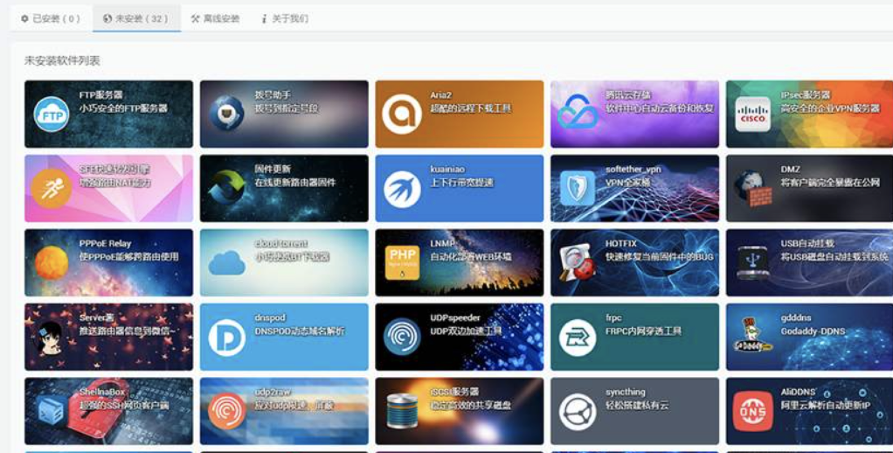Screen dimensions: 893x453
Task: Click the USB自动挂载 drive icon
Action: (753, 262)
